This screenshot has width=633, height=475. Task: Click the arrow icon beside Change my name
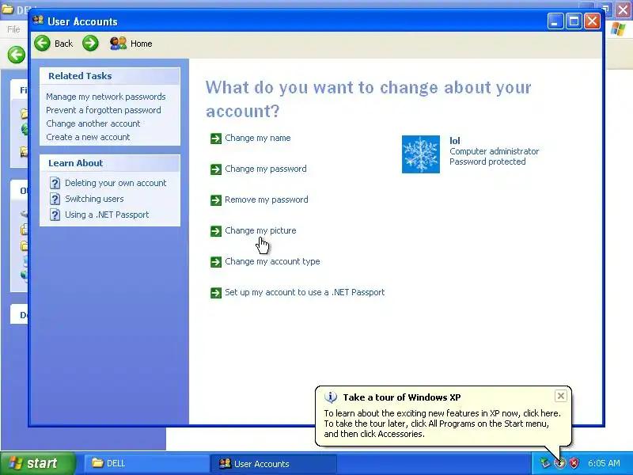coord(216,139)
